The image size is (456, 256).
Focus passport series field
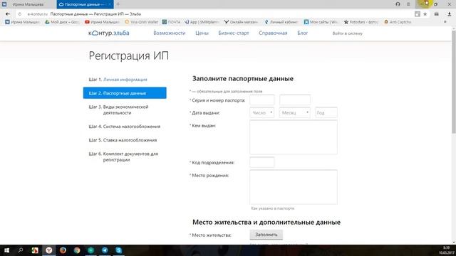(x=261, y=100)
